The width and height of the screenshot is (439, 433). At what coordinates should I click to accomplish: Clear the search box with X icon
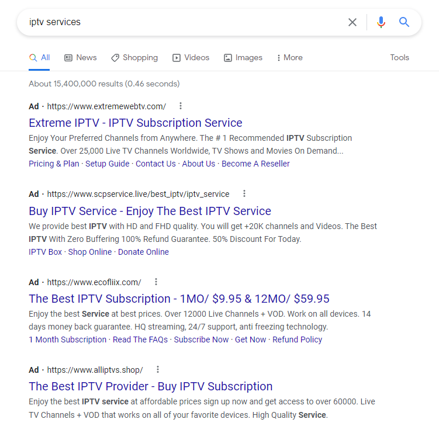click(x=352, y=22)
